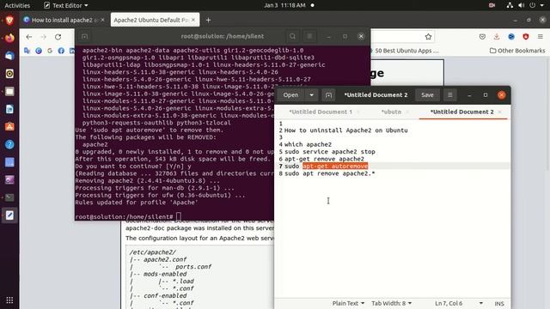The height and width of the screenshot is (309, 550).
Task: Open the Facebook bookmark in the bookmarks bar
Action: [61, 51]
